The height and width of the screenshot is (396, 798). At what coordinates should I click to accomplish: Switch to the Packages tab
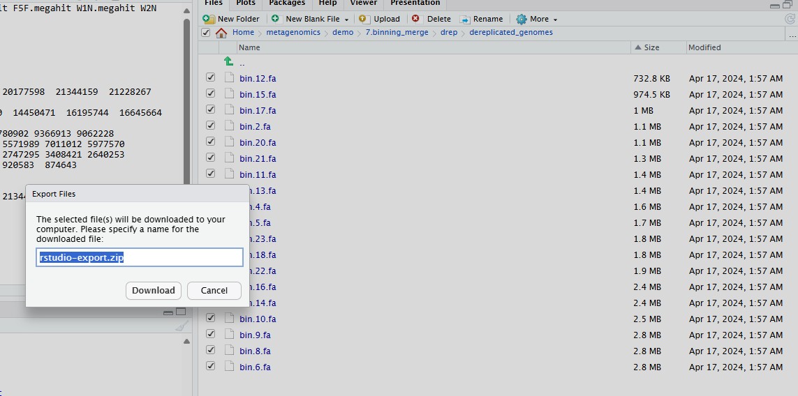[287, 3]
